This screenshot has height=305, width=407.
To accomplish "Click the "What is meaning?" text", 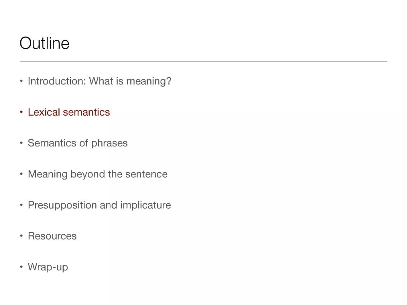I will coord(130,81).
